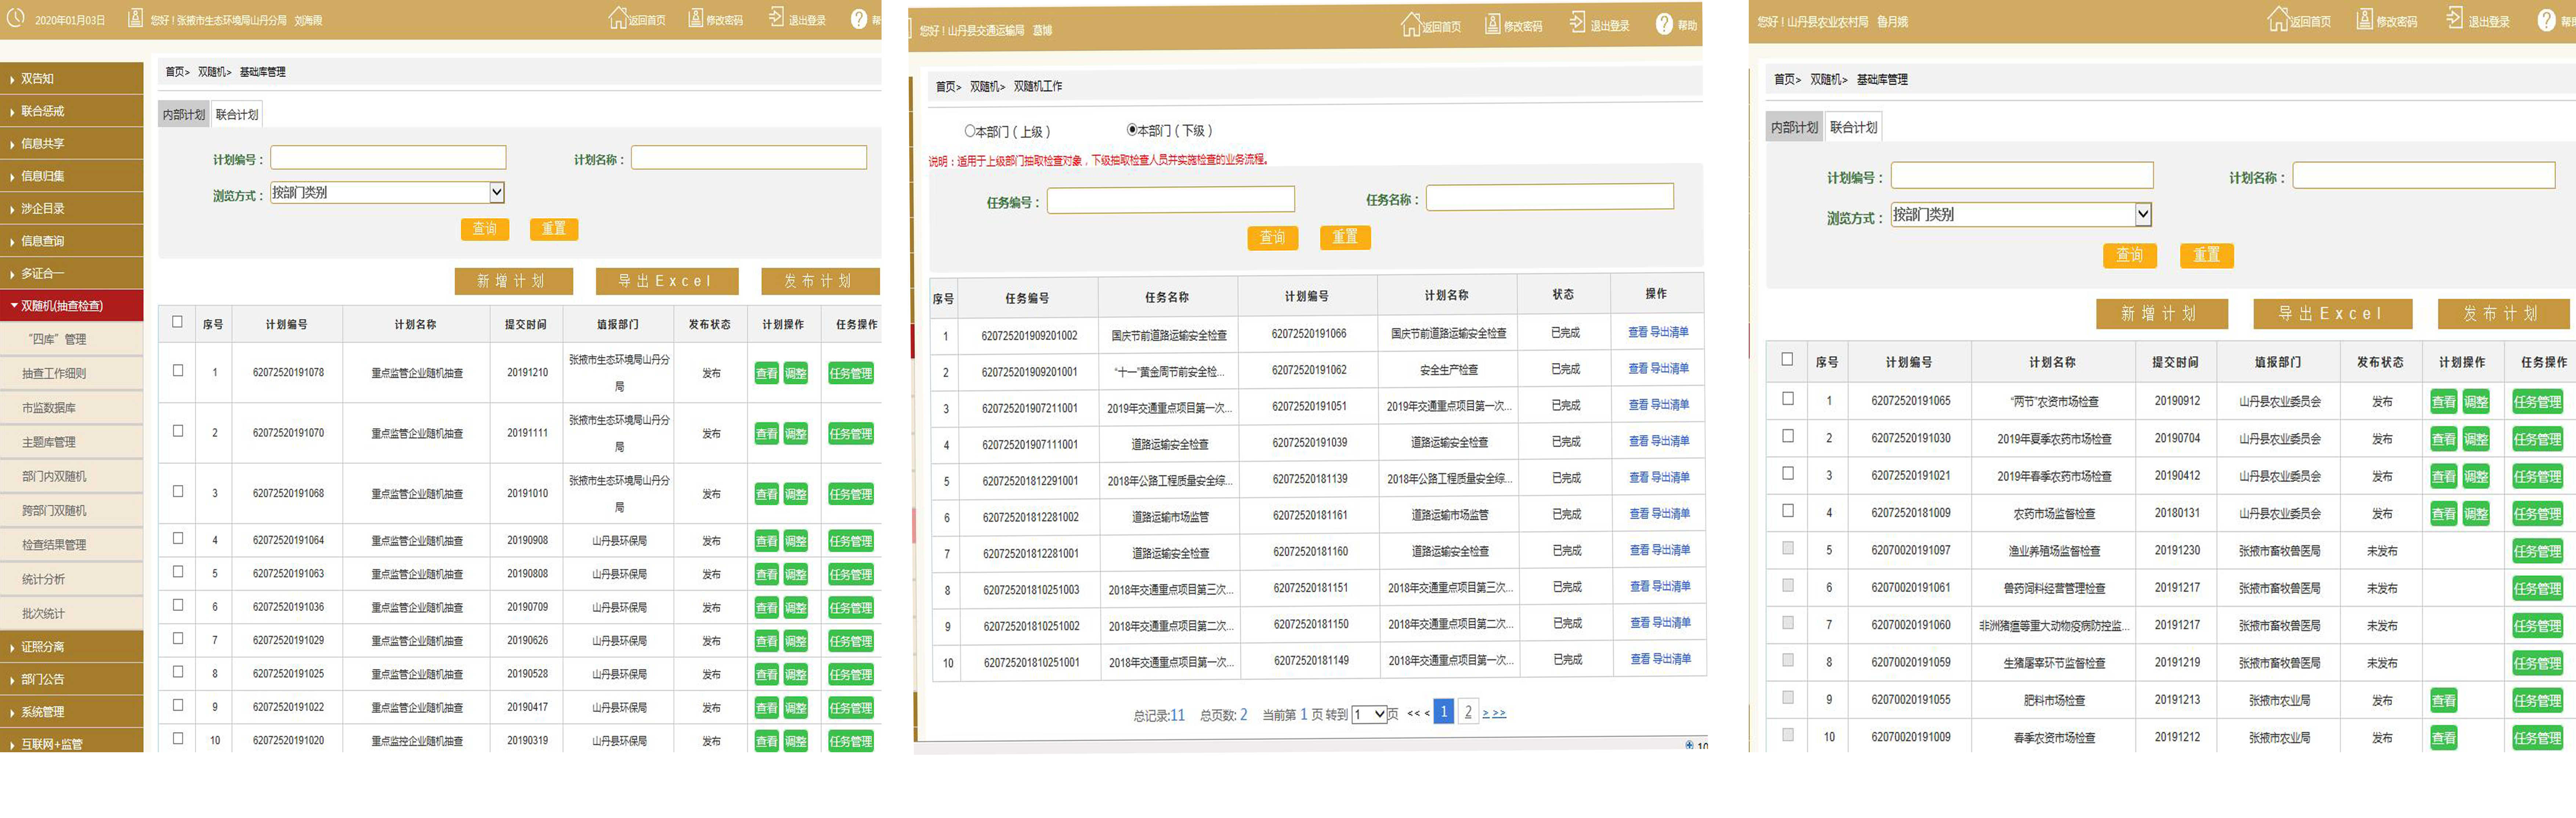Viewport: 2576px width, 818px height.
Task: Open 浏览方式 dropdown in right window
Action: point(2021,214)
